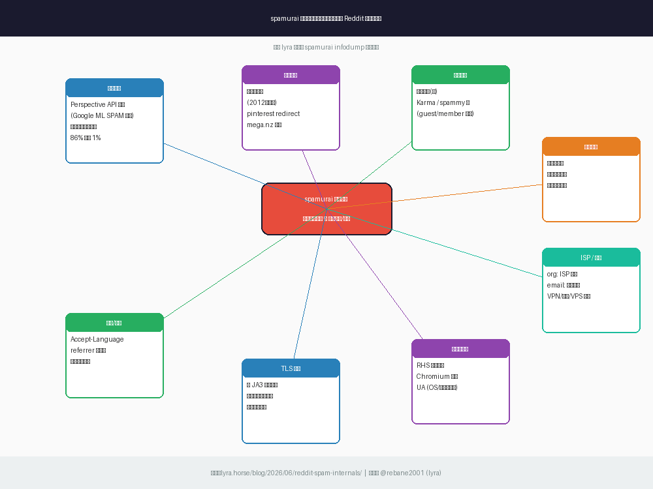
Task: Select the 'org: ISP' line
Action: click(x=562, y=274)
